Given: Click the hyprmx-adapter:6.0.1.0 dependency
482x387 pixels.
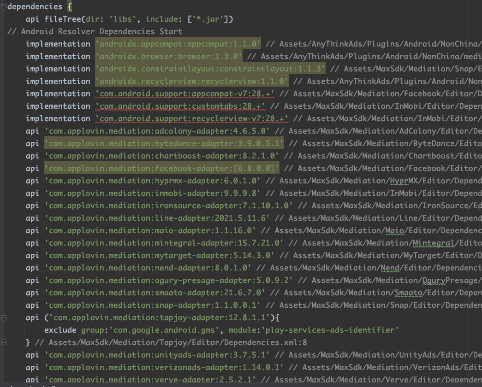Looking at the screenshot, I should (153, 181).
